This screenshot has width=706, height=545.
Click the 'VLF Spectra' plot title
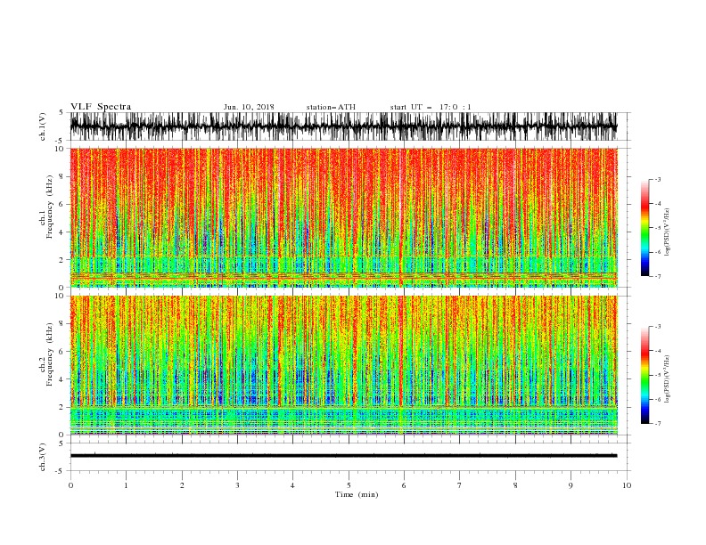(x=101, y=107)
